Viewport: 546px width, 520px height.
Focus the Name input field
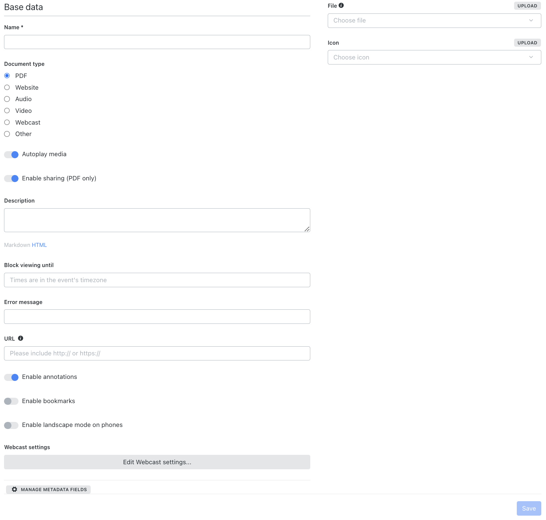point(157,42)
